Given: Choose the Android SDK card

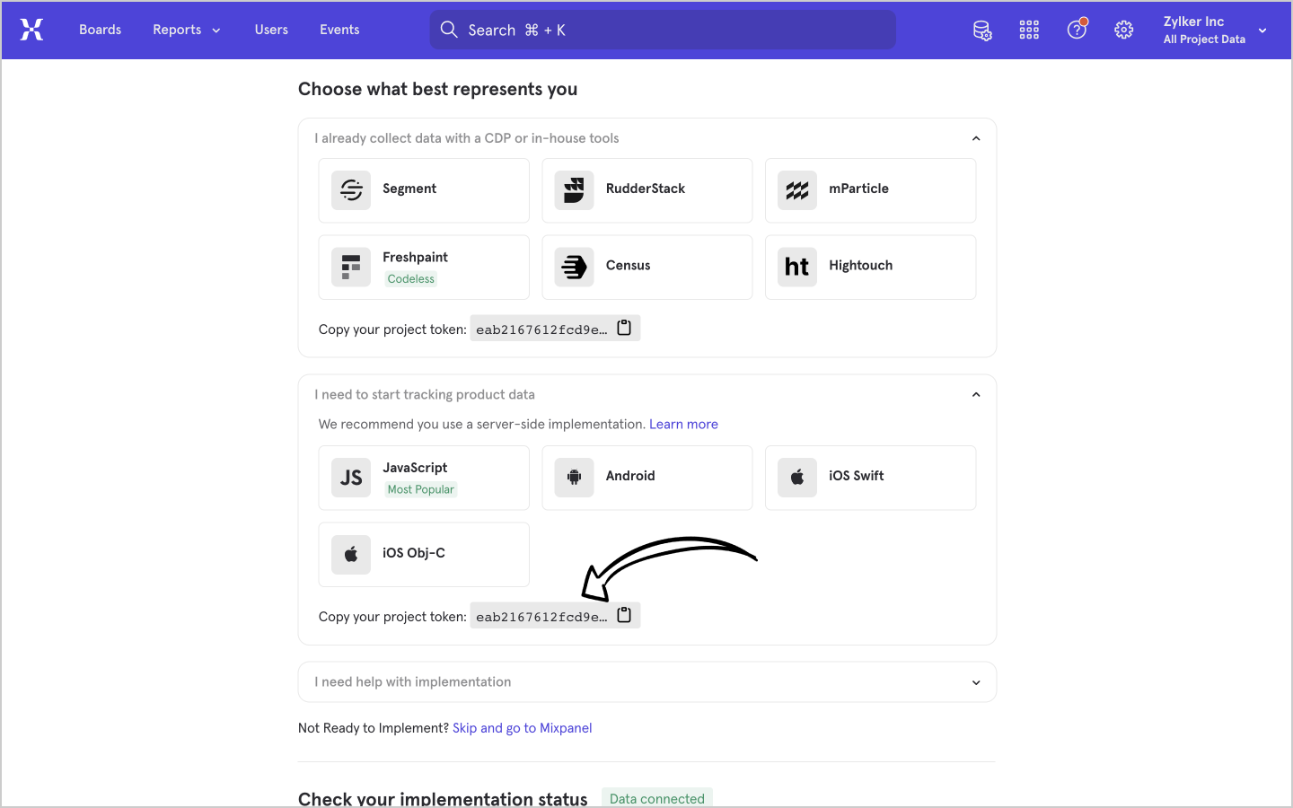Looking at the screenshot, I should pos(647,478).
